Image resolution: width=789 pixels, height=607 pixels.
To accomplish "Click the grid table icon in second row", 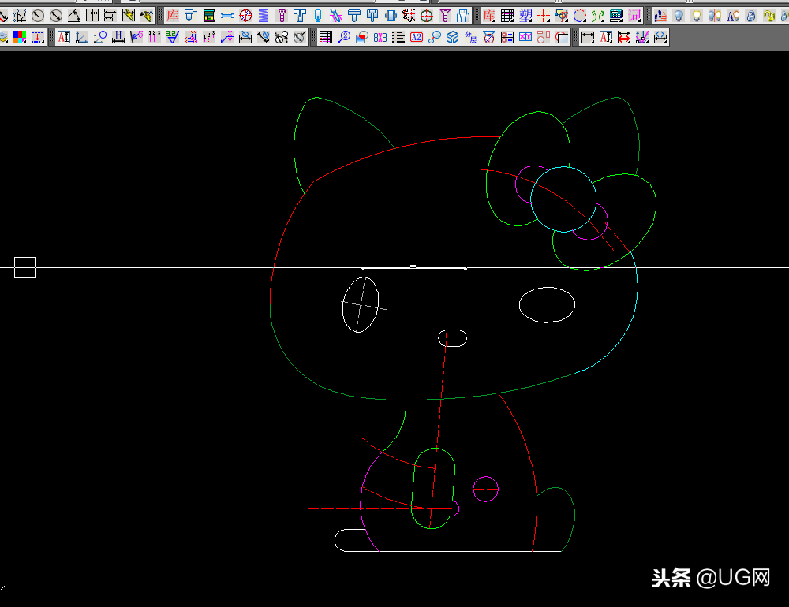I will coord(326,37).
